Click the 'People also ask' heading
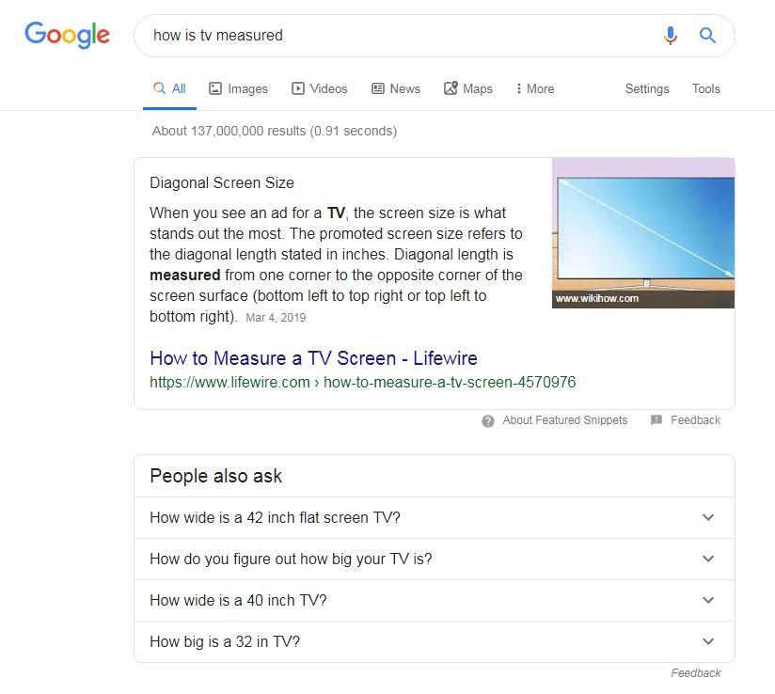 click(x=216, y=476)
